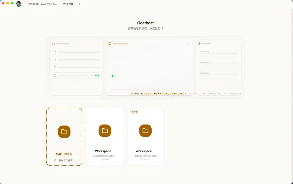Select Stage 2: Personalized Automation label

click(x=215, y=94)
